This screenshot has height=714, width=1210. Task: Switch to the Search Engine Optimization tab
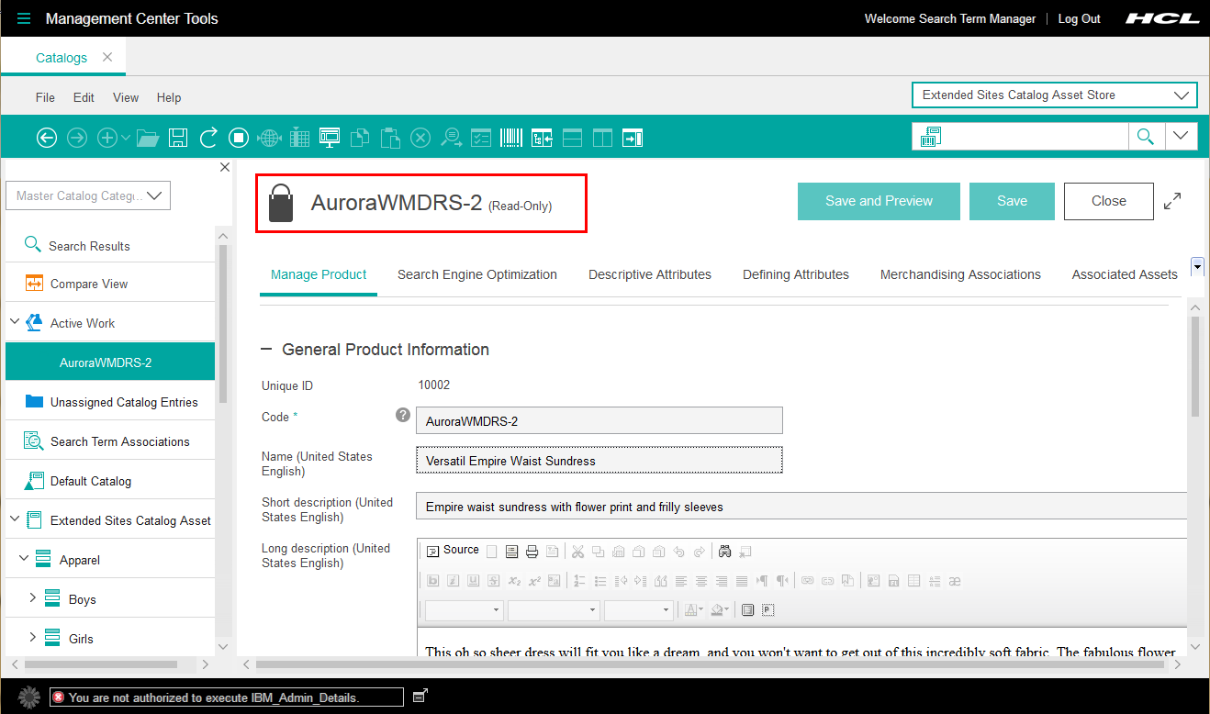point(476,273)
